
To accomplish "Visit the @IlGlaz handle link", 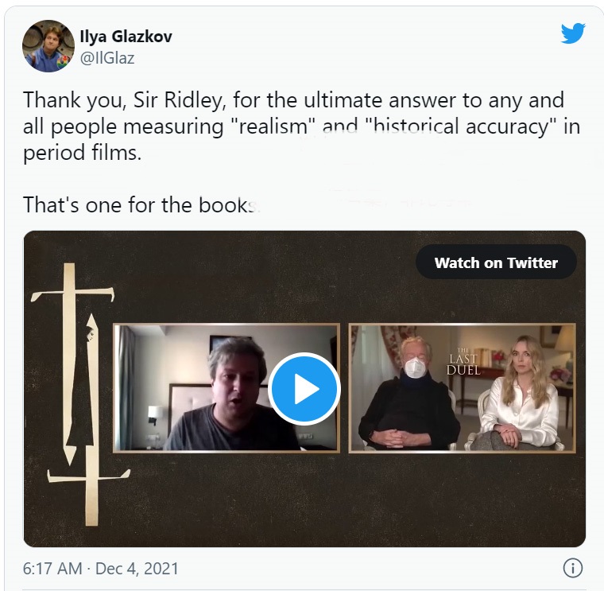I will (107, 58).
